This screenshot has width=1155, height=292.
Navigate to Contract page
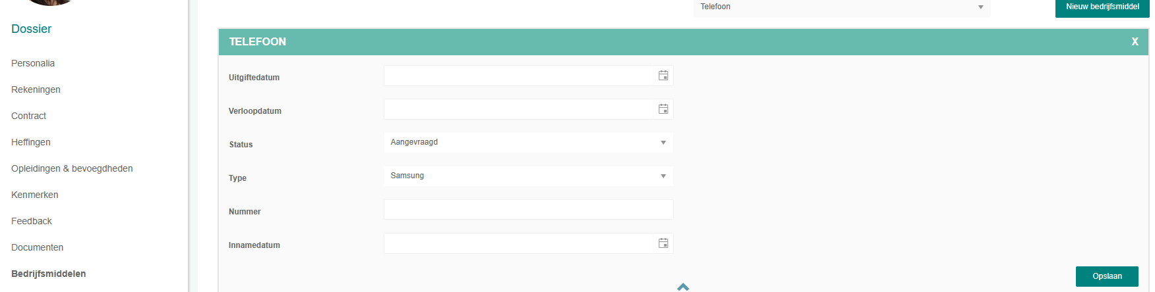point(29,116)
